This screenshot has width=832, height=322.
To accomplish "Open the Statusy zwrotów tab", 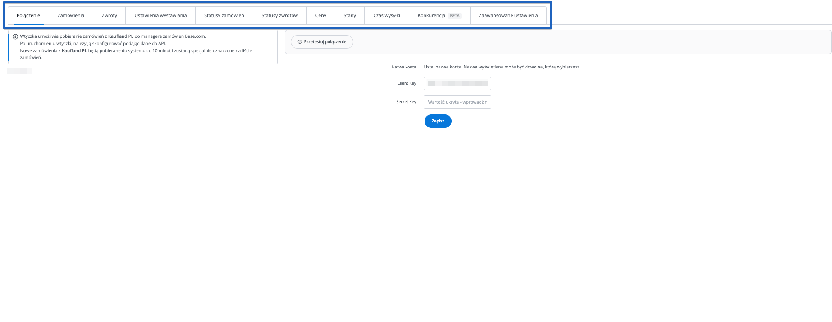I will click(279, 16).
